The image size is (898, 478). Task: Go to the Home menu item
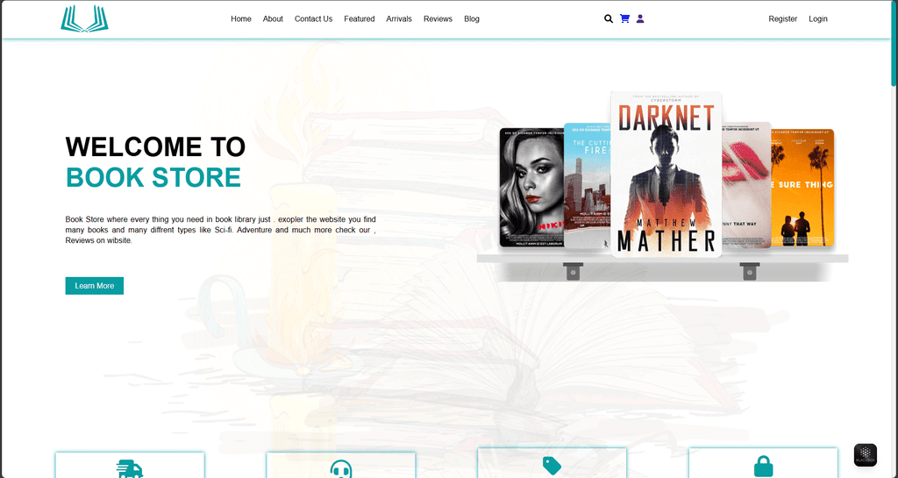[241, 18]
